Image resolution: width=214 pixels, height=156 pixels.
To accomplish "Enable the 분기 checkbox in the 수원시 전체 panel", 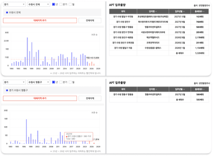I will coord(61,4).
